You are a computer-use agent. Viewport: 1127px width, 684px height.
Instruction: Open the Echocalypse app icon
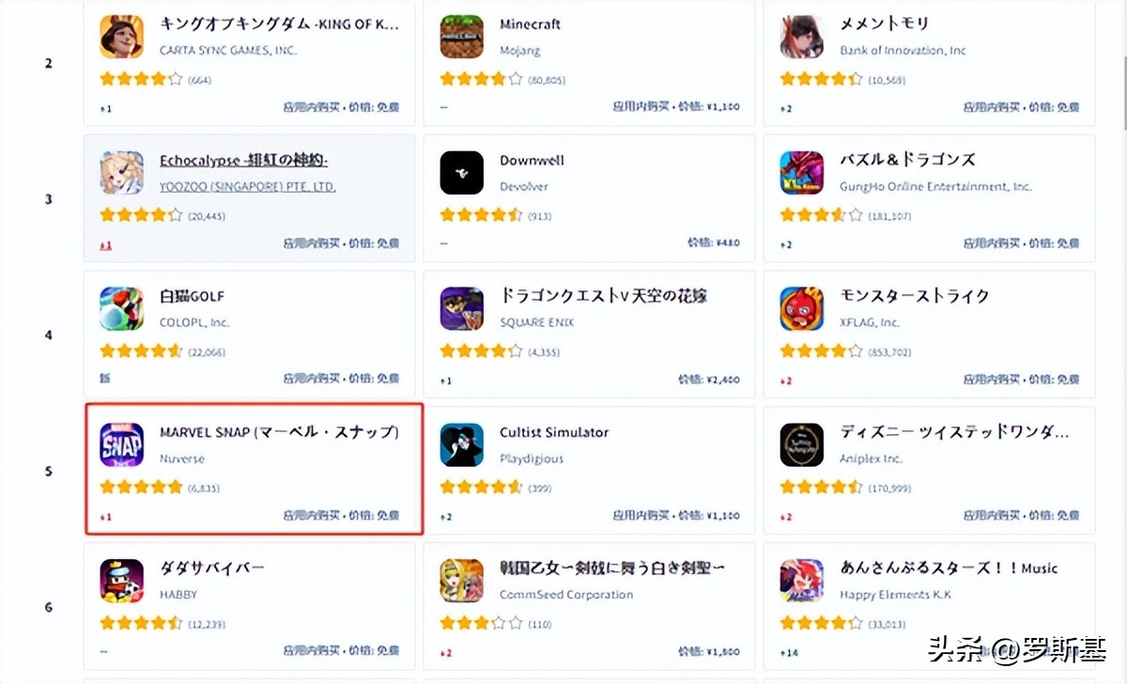point(122,173)
